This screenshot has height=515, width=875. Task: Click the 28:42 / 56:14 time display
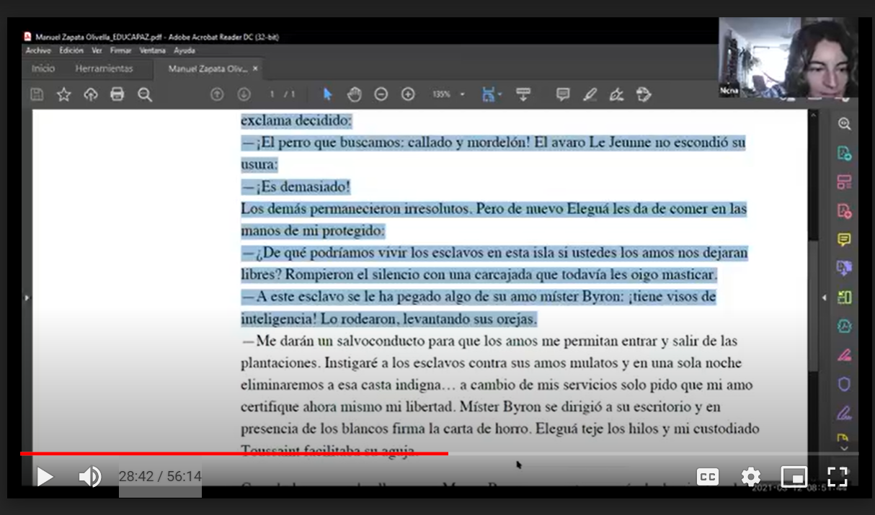160,476
